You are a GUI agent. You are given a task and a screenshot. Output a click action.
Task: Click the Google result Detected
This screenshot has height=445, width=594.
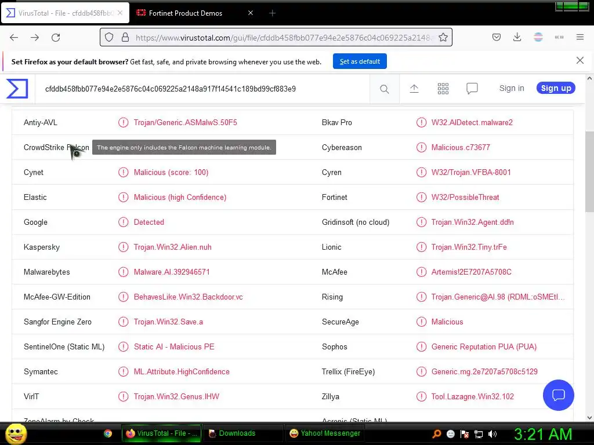click(149, 222)
